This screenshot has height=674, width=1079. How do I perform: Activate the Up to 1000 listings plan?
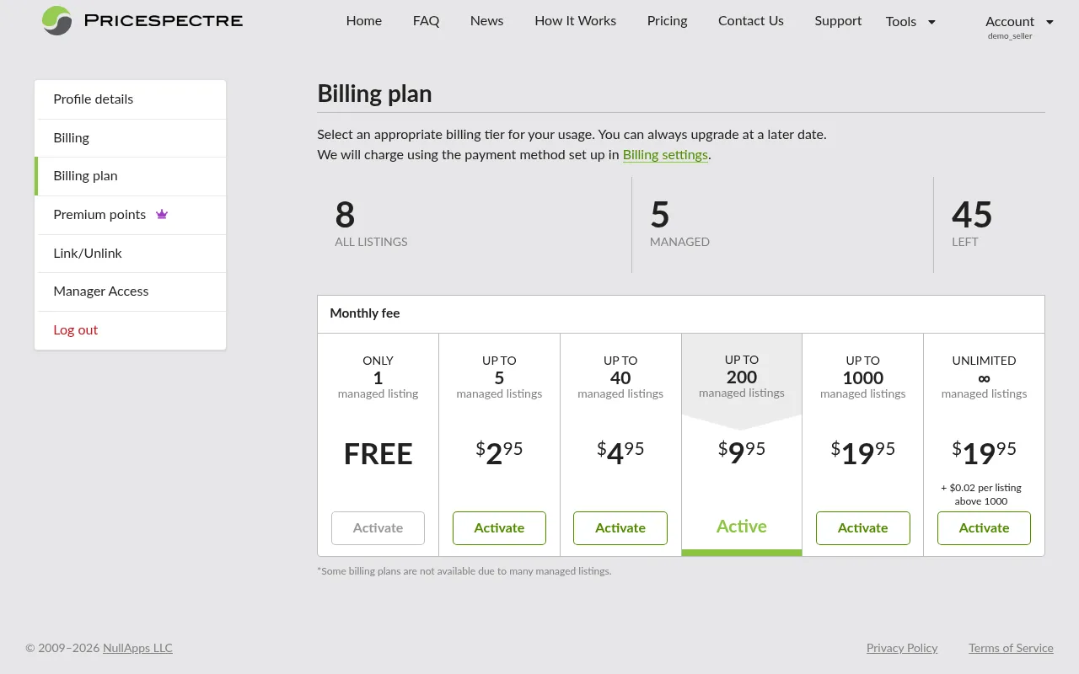click(x=862, y=527)
